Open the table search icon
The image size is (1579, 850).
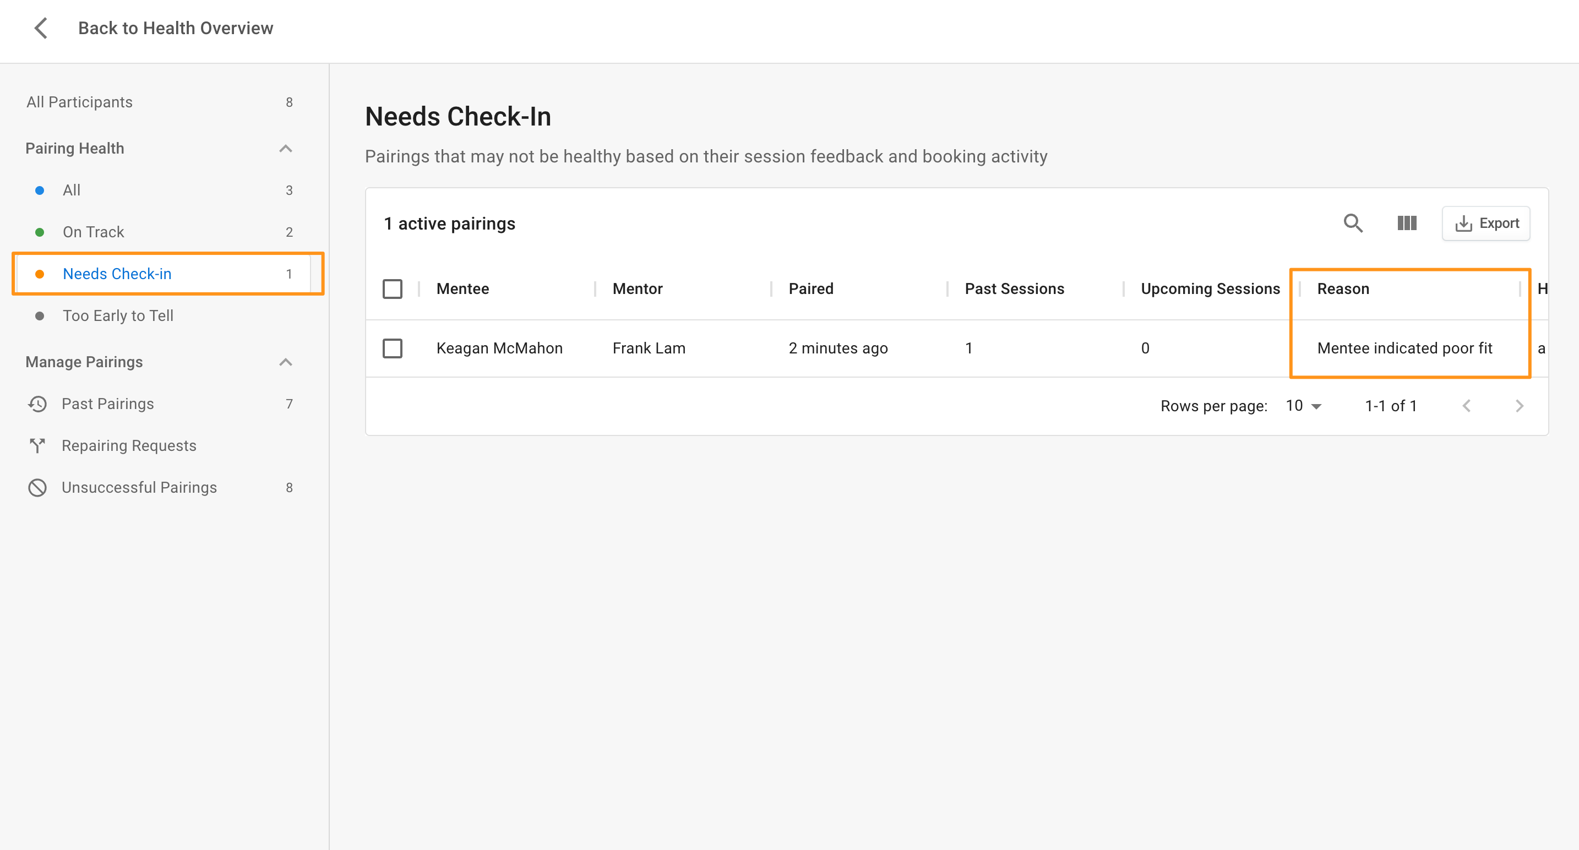[x=1353, y=223]
